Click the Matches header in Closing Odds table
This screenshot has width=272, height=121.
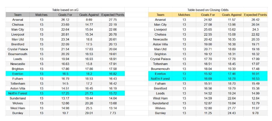184,15
